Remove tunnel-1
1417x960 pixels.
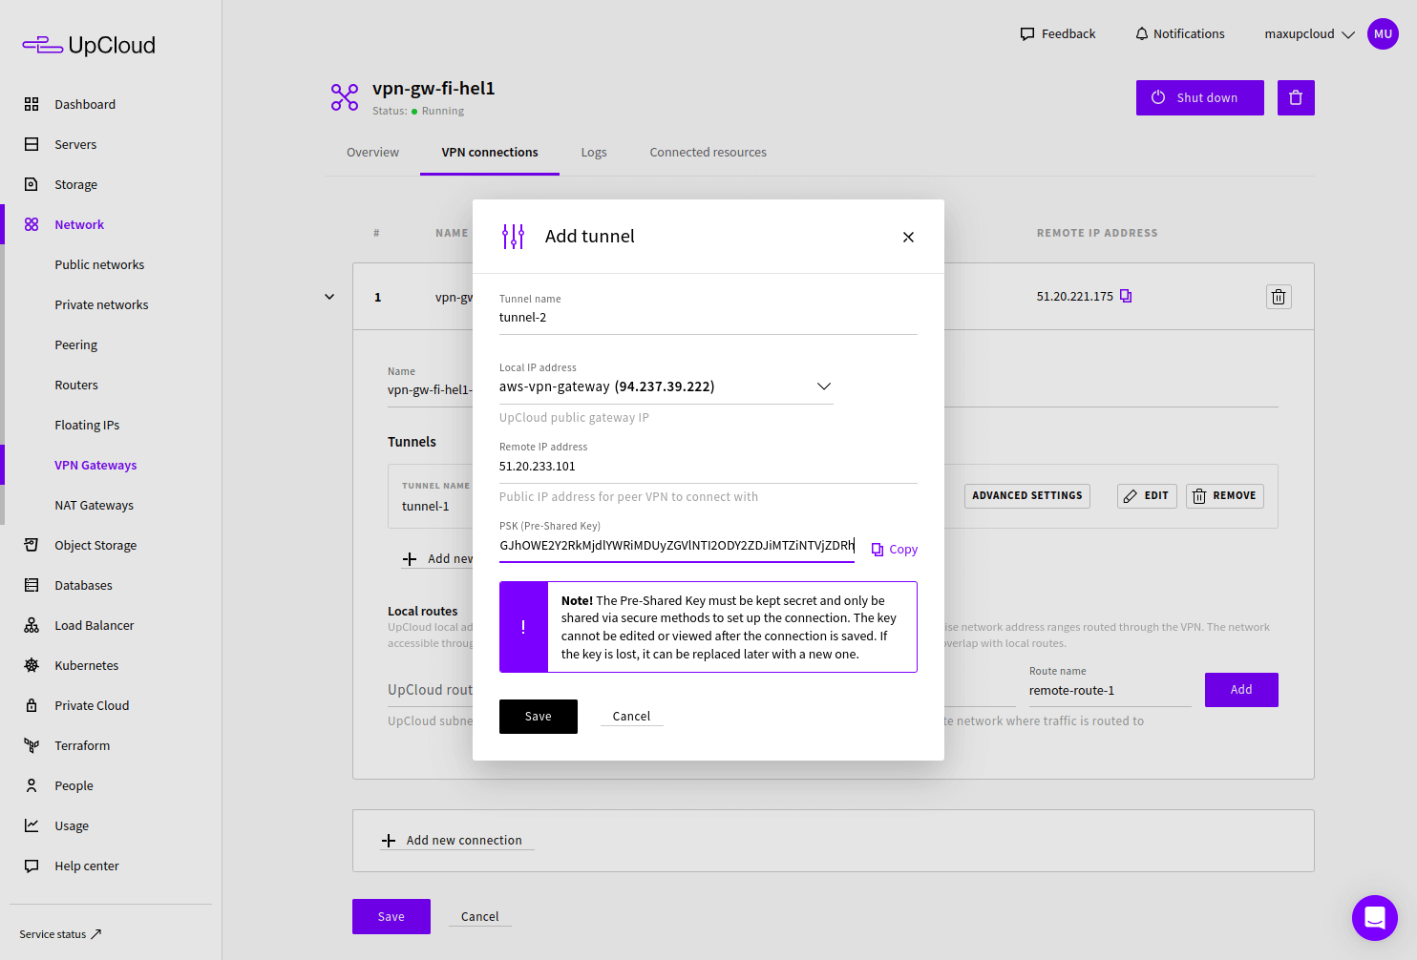[1225, 496]
